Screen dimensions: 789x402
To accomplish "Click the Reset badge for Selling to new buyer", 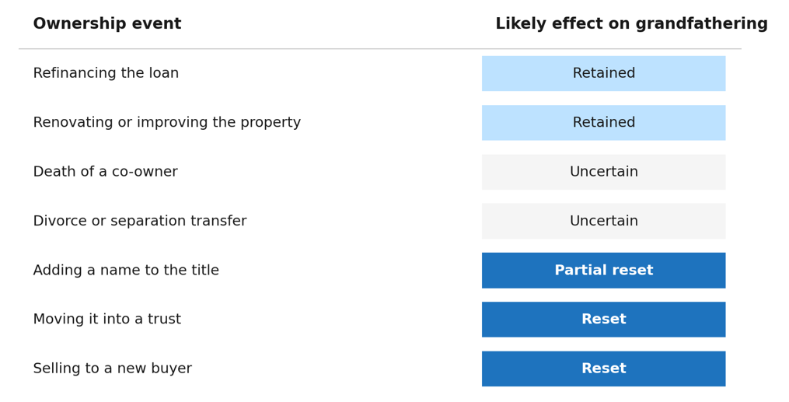I will click(603, 369).
